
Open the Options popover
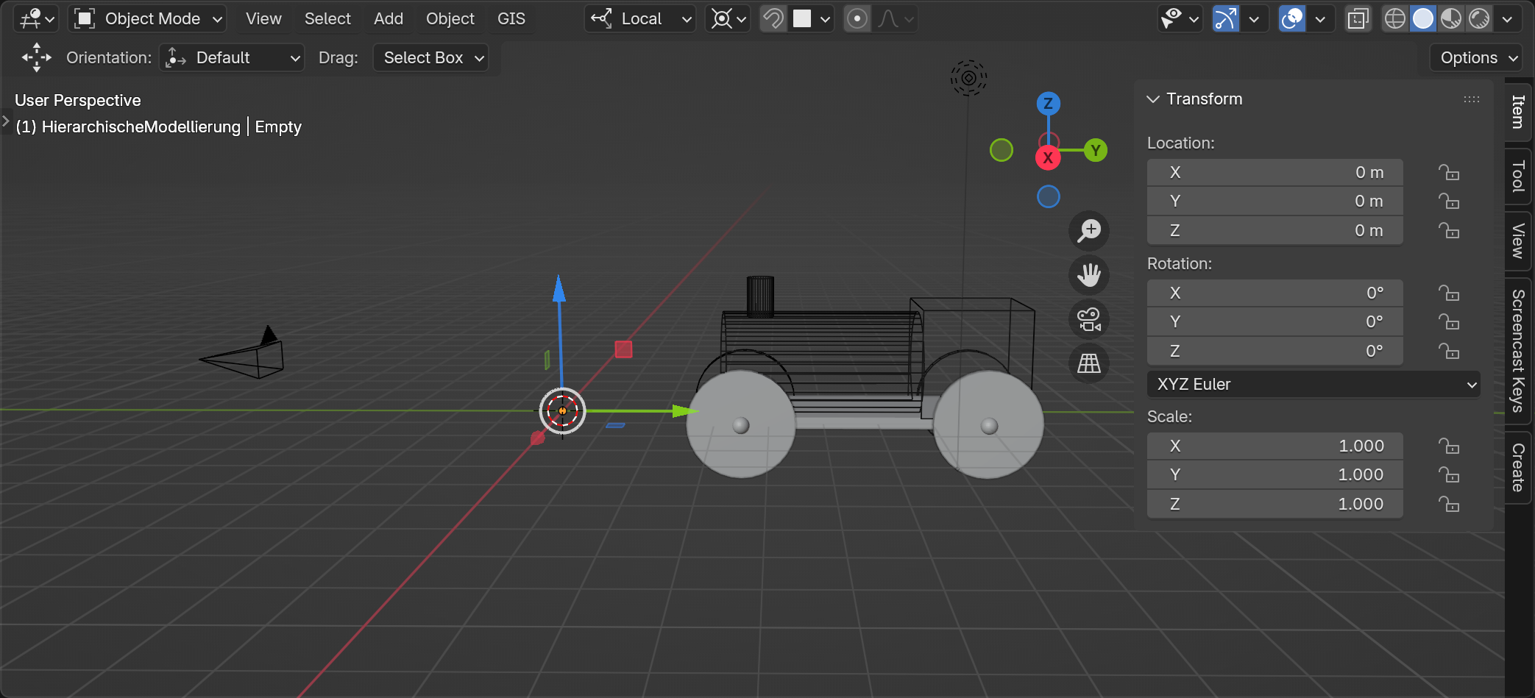point(1478,57)
